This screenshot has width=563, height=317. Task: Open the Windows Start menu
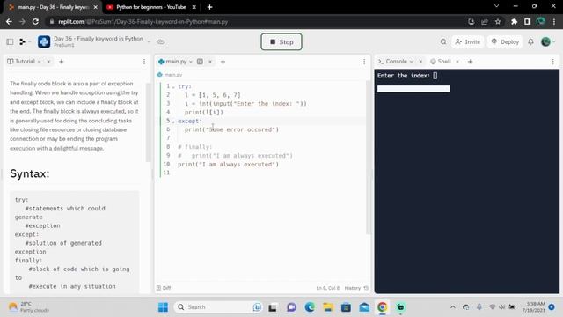[163, 307]
